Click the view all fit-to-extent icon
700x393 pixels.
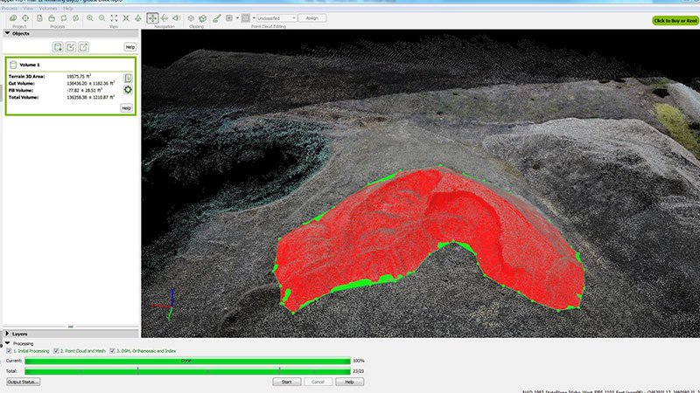[x=114, y=17]
